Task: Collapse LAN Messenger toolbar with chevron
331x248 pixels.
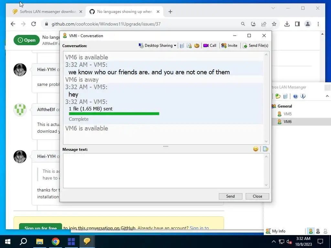Action: click(x=327, y=96)
